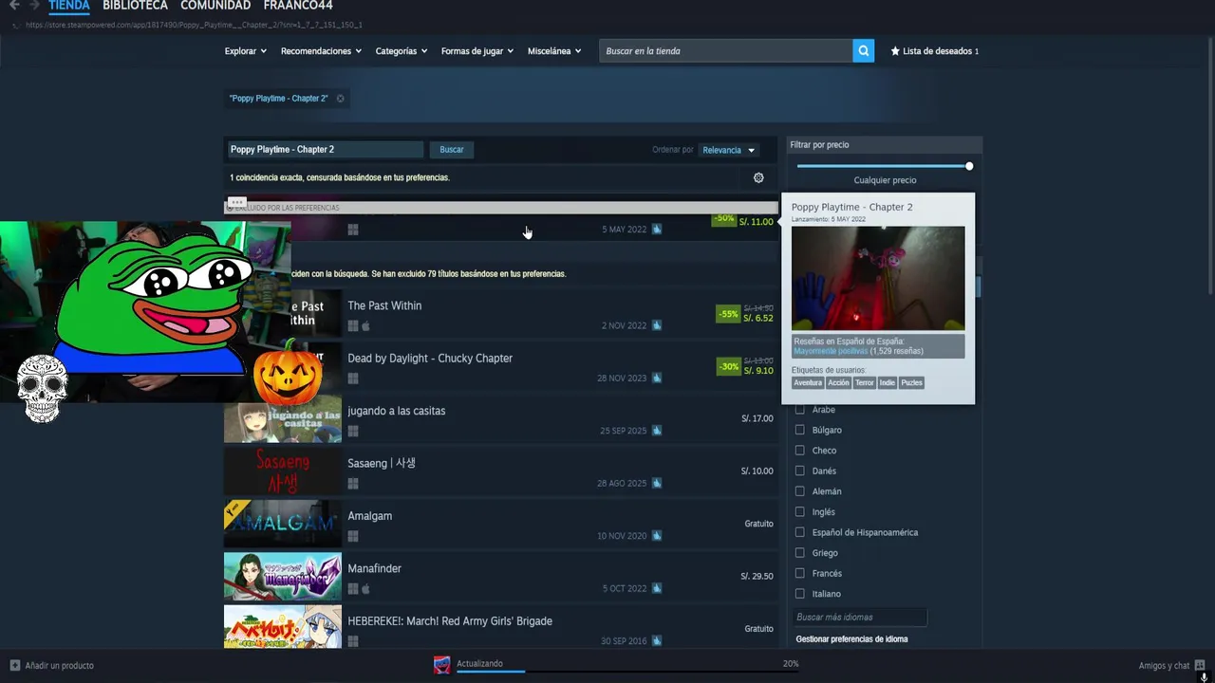Check the Árabe language checkbox
Screen dimensions: 1215x683
(799, 410)
